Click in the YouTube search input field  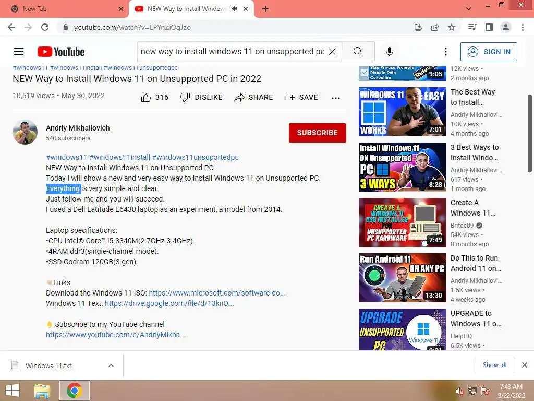[233, 52]
